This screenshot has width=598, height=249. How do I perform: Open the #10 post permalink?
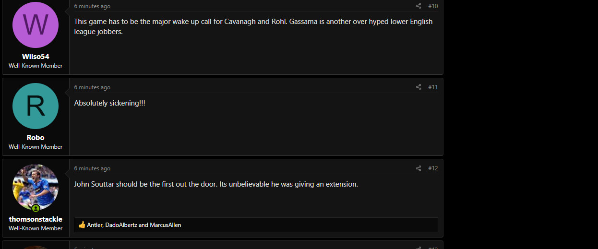click(433, 6)
